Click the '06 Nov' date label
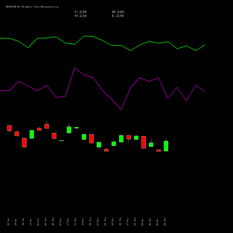The height and width of the screenshot is (233, 233). (x=53, y=221)
